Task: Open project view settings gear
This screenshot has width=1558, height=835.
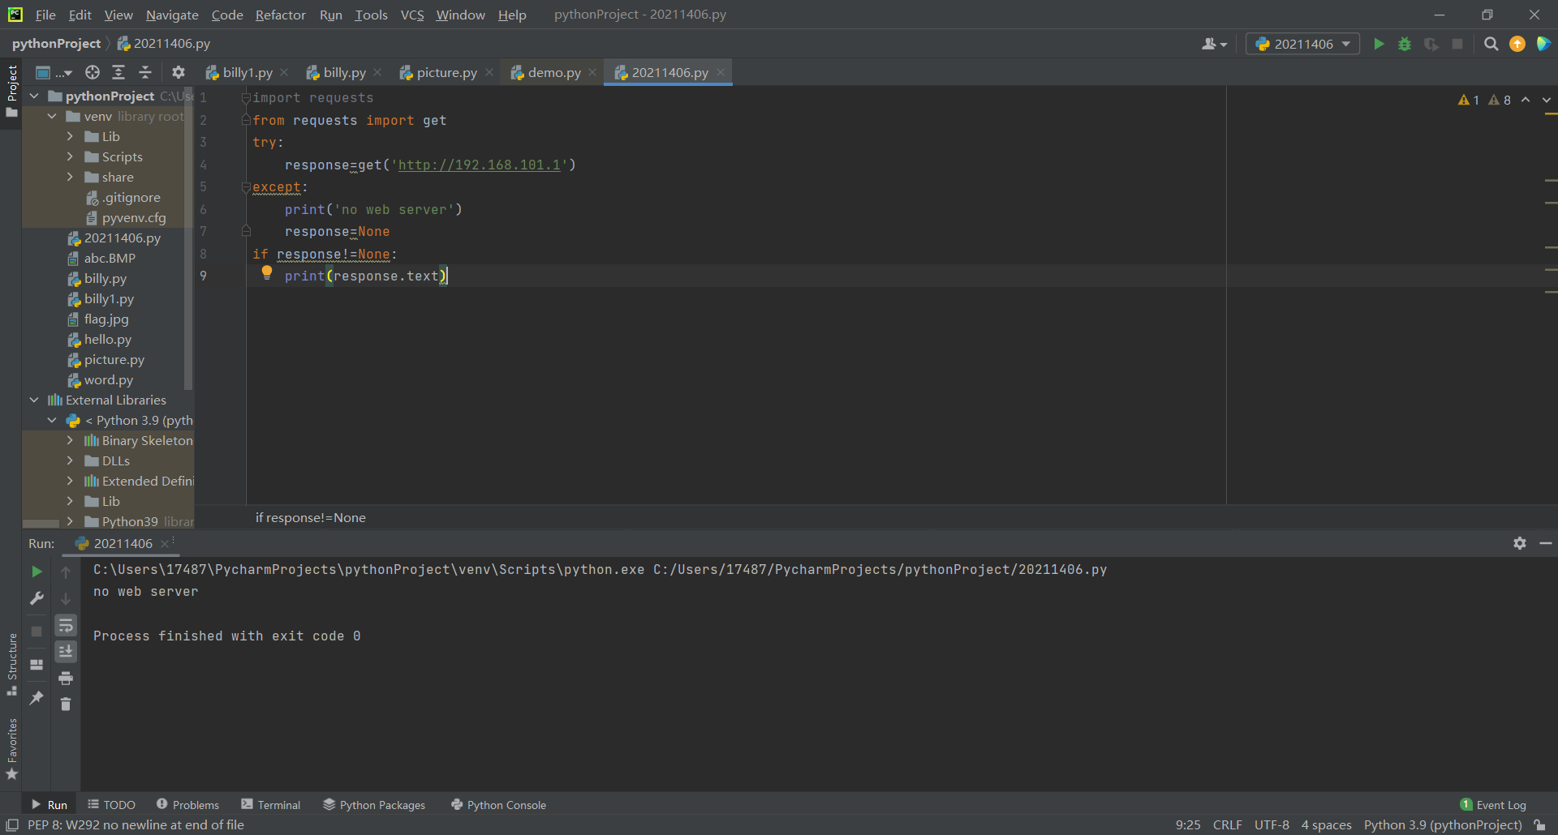Action: [x=179, y=72]
